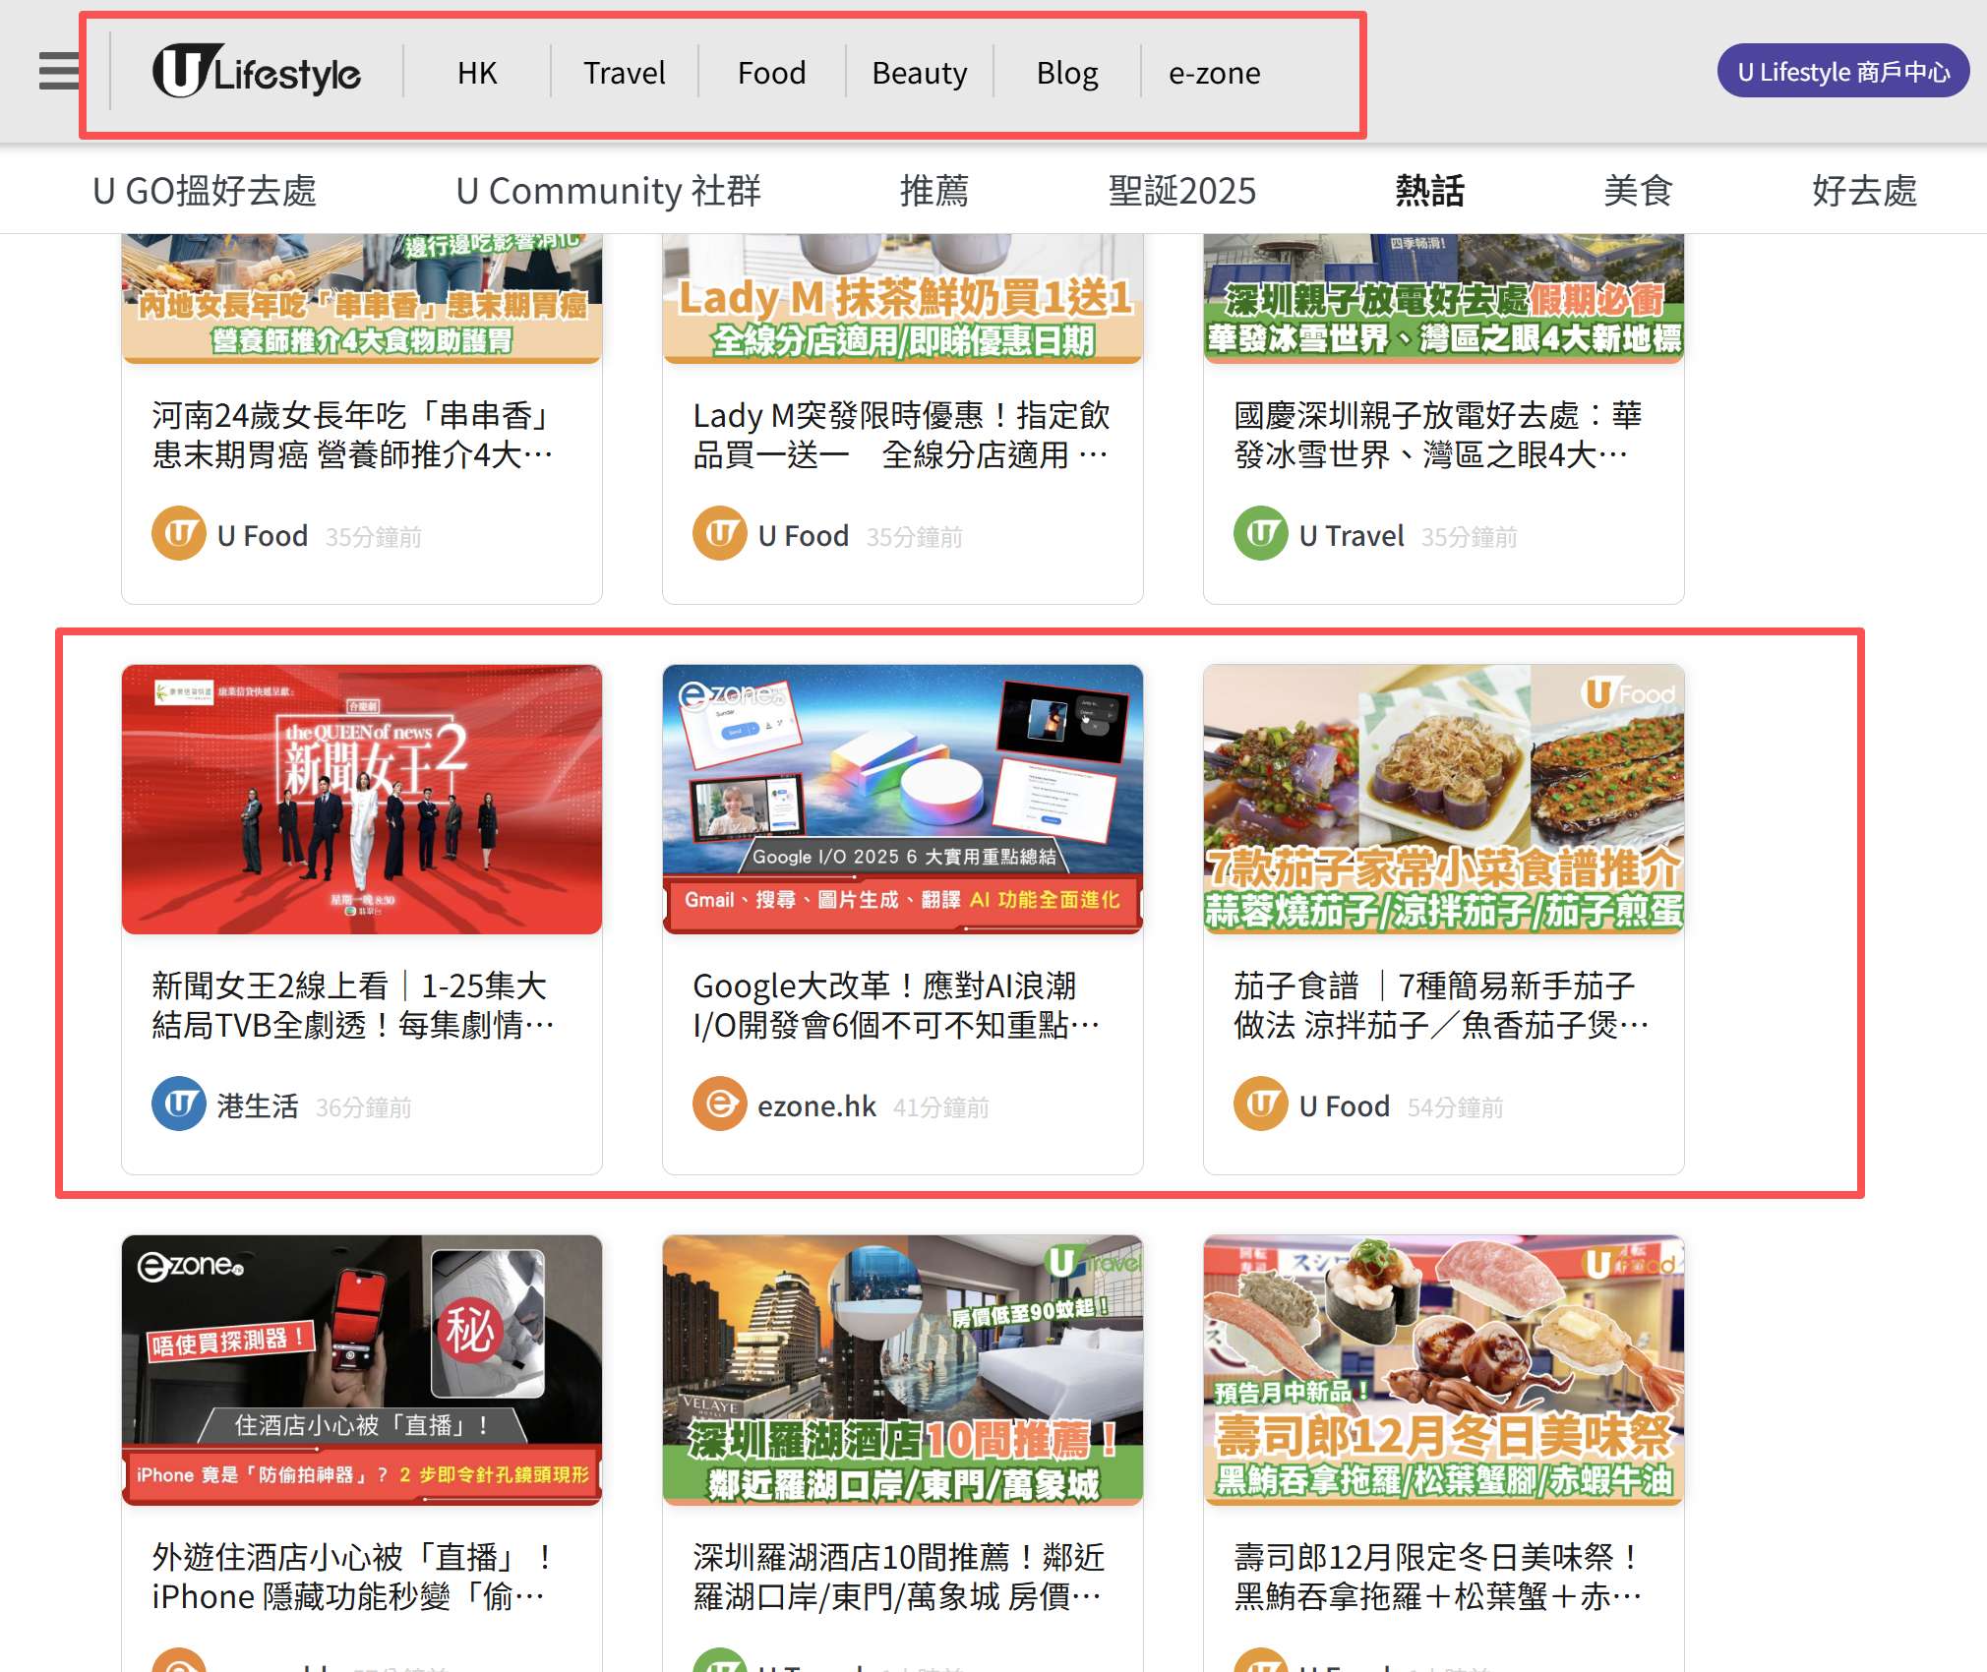The image size is (1987, 1672).
Task: Open the 壽司郎12月冬日美味祭 thumbnail
Action: (x=1443, y=1369)
